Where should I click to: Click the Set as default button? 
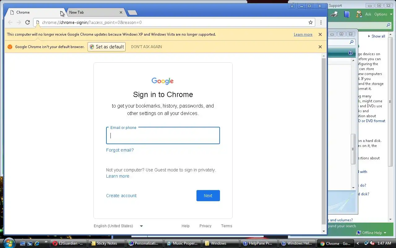point(107,47)
